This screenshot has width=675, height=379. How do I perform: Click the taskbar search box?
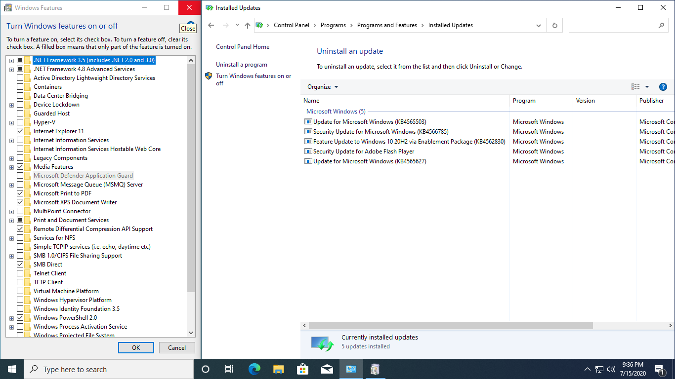click(109, 369)
